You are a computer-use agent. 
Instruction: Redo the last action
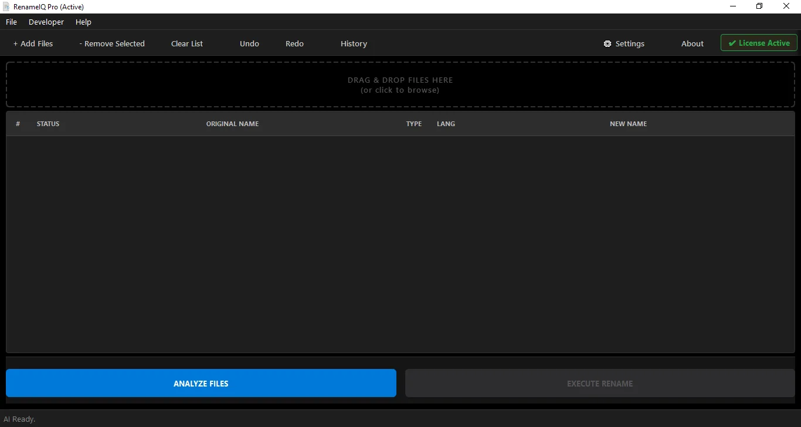tap(294, 43)
